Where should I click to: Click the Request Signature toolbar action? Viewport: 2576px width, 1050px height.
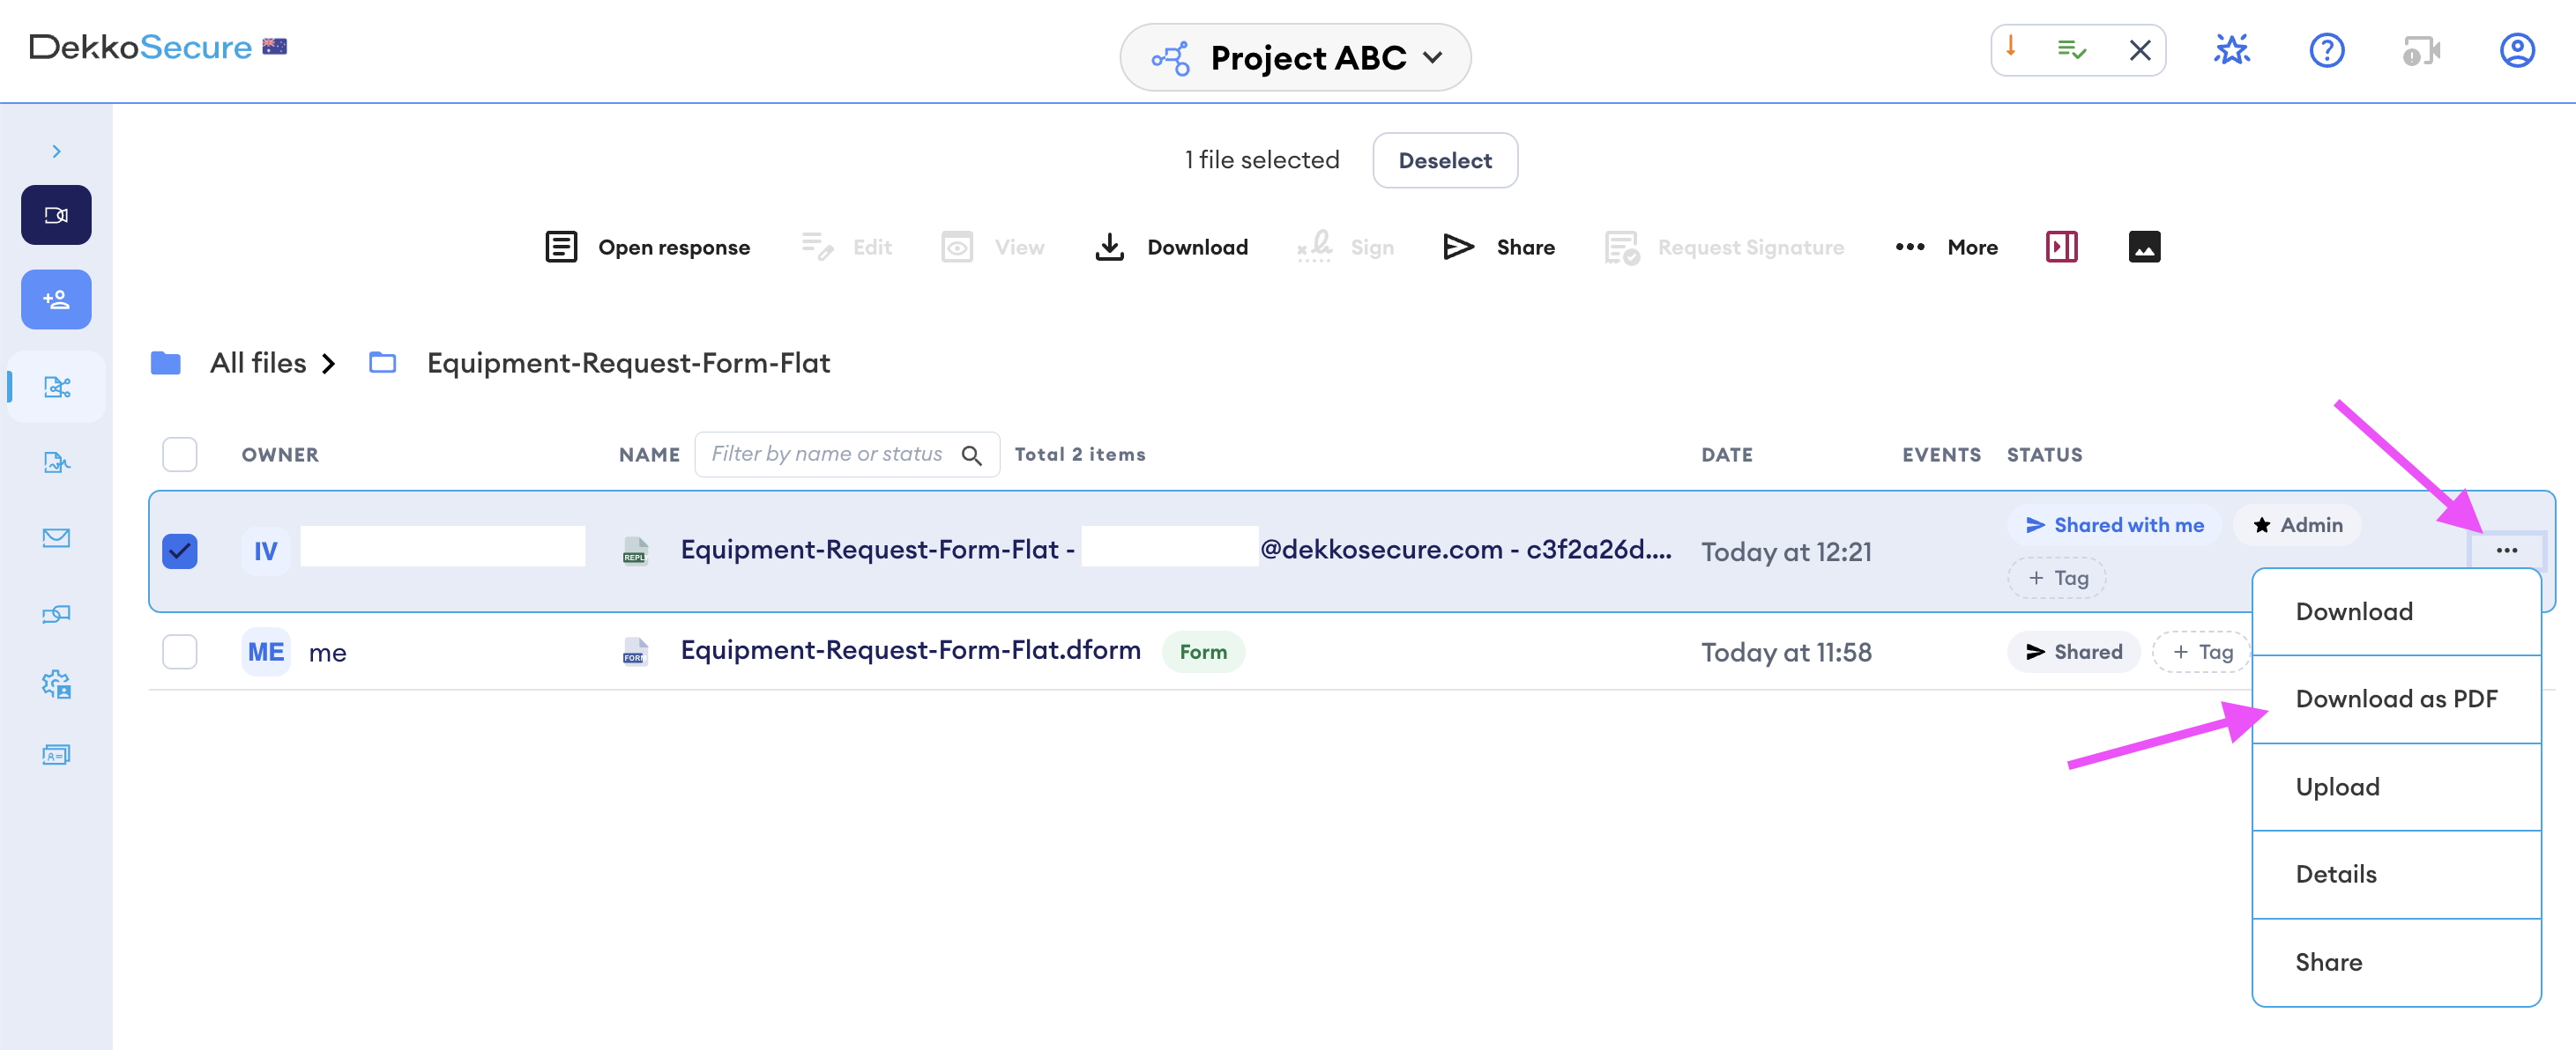coord(1724,247)
